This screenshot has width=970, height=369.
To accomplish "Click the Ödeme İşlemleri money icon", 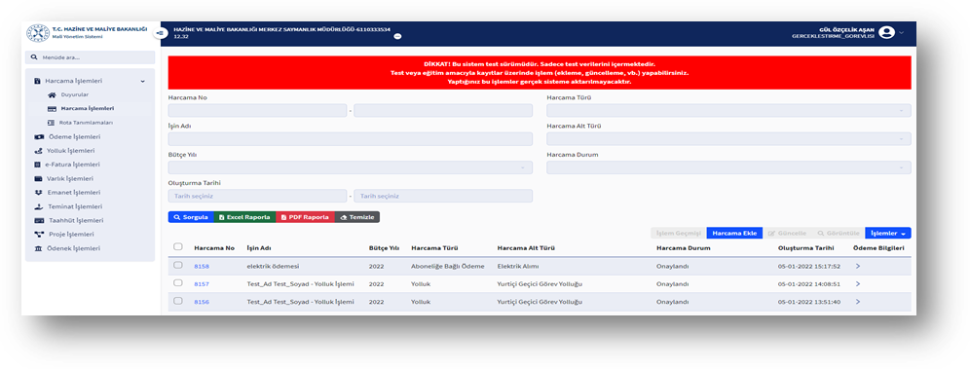I will 39,136.
